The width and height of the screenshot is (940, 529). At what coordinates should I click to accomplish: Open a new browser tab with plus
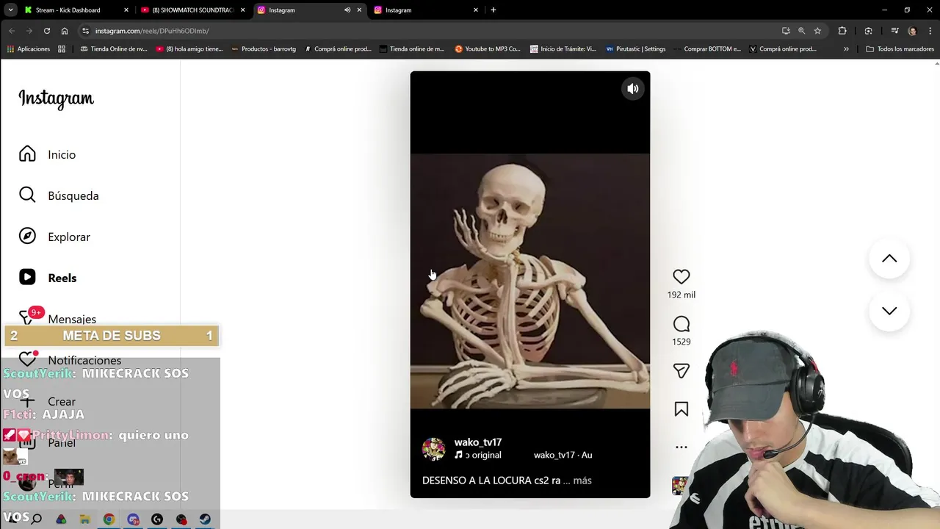[493, 10]
